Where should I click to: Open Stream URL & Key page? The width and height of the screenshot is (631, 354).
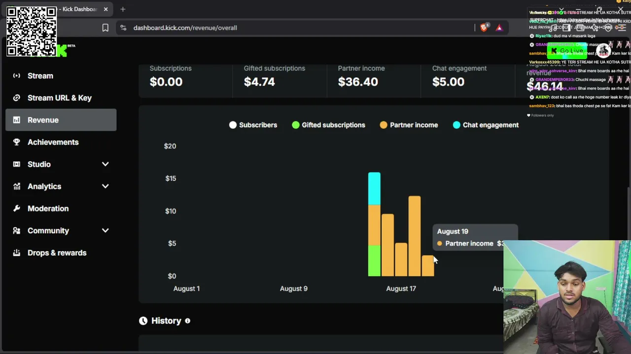(61, 98)
